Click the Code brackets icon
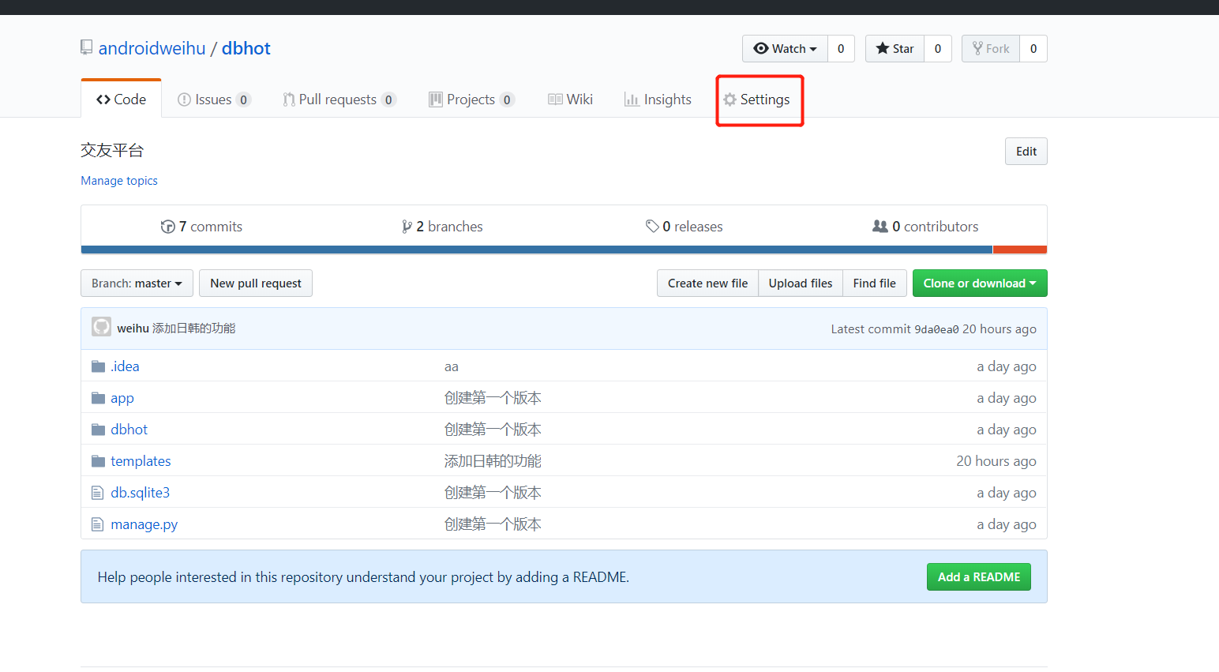This screenshot has width=1219, height=672. point(103,99)
